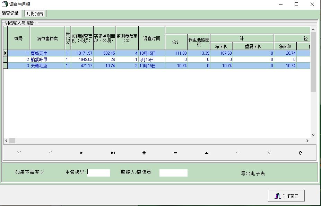Click cell value 107.69

(221, 53)
